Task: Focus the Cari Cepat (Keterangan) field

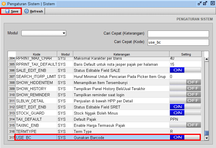Action: tap(178, 34)
